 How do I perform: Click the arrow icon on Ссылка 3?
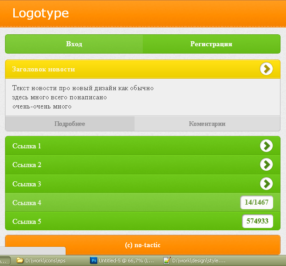pos(266,184)
